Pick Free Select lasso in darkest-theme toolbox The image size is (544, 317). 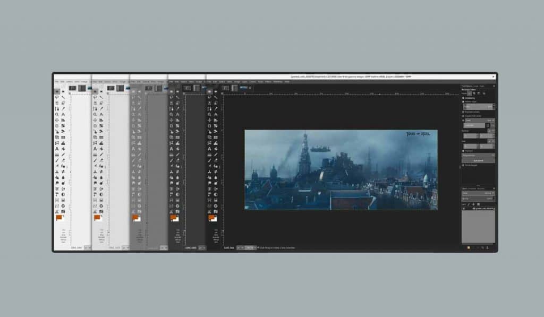click(209, 98)
